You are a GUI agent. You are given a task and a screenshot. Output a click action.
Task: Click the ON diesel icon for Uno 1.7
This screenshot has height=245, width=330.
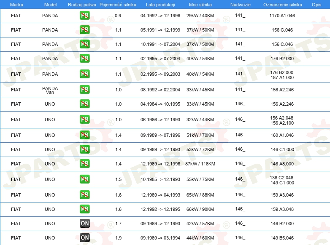point(84,224)
